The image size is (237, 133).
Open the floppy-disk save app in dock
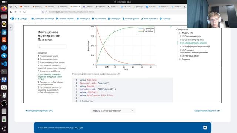pyautogui.click(x=4, y=80)
